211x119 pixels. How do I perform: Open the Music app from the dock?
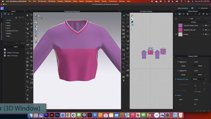point(133,115)
